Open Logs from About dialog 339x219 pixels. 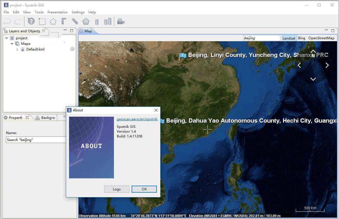click(117, 189)
